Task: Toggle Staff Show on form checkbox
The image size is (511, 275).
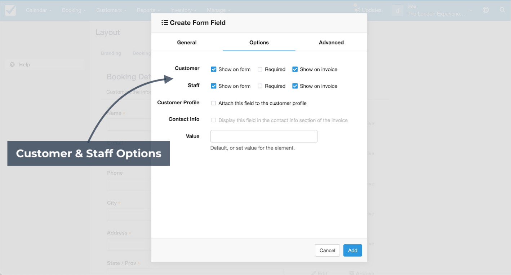Action: pos(214,86)
